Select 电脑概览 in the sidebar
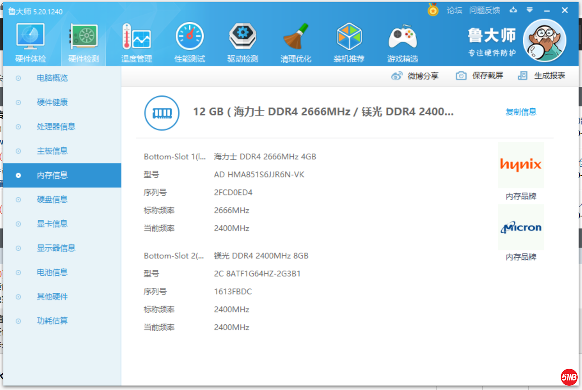Screen dimensions: 582x390 coord(52,78)
